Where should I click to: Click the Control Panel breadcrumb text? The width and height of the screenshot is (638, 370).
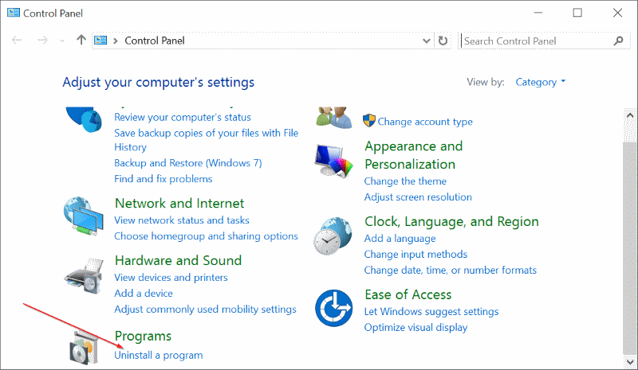[155, 41]
